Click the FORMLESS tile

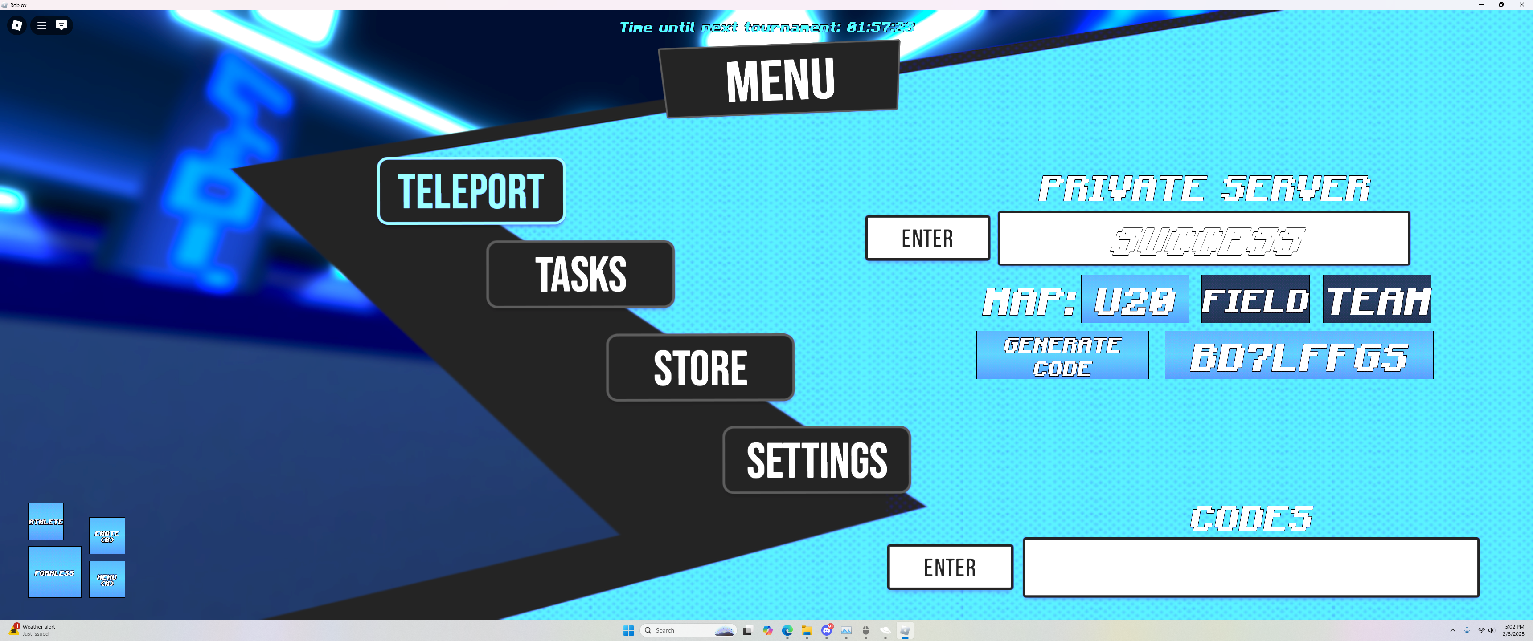[x=55, y=572]
